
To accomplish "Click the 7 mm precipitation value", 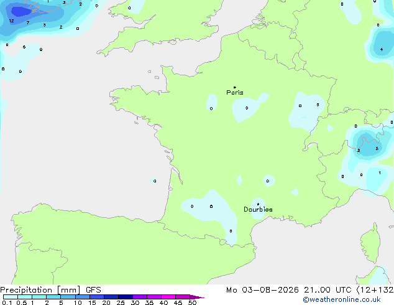I will coord(27,23).
